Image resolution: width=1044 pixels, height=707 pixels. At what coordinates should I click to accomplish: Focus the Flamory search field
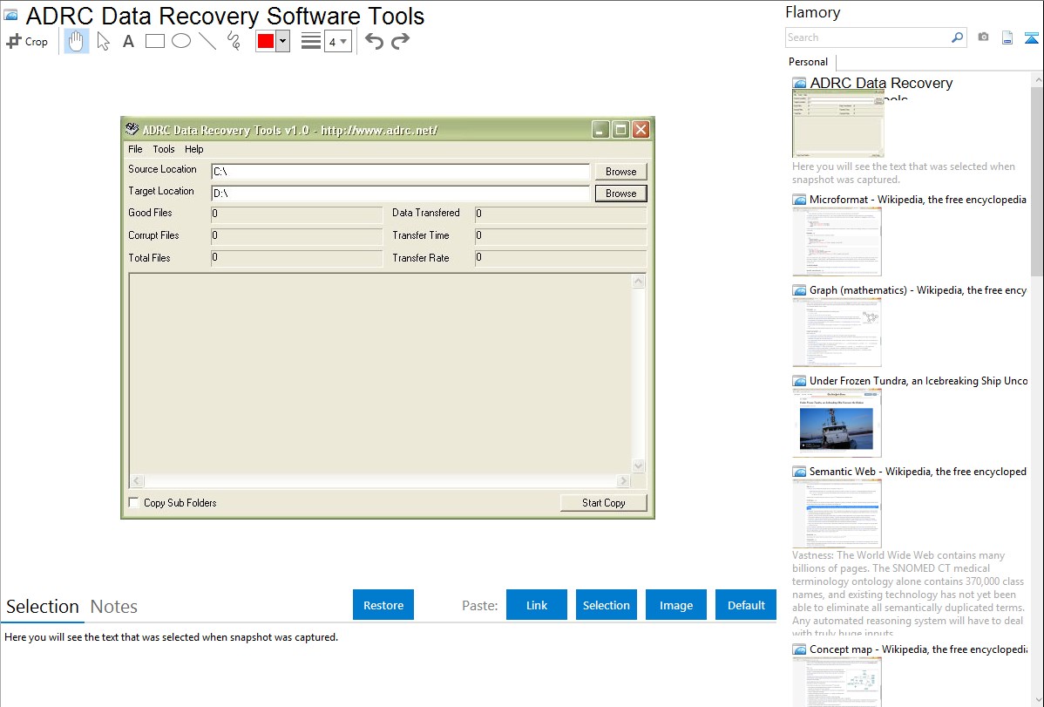(x=867, y=37)
